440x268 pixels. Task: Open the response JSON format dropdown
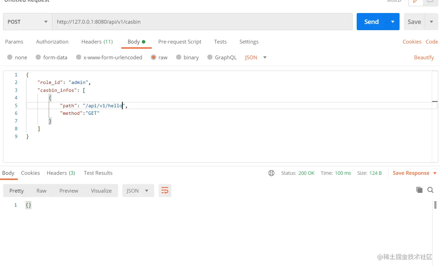(138, 191)
